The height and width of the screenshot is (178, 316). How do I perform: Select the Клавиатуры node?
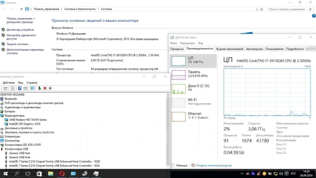[12, 136]
